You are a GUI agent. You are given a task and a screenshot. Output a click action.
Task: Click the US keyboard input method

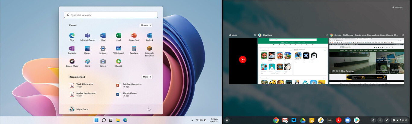coord(380,120)
